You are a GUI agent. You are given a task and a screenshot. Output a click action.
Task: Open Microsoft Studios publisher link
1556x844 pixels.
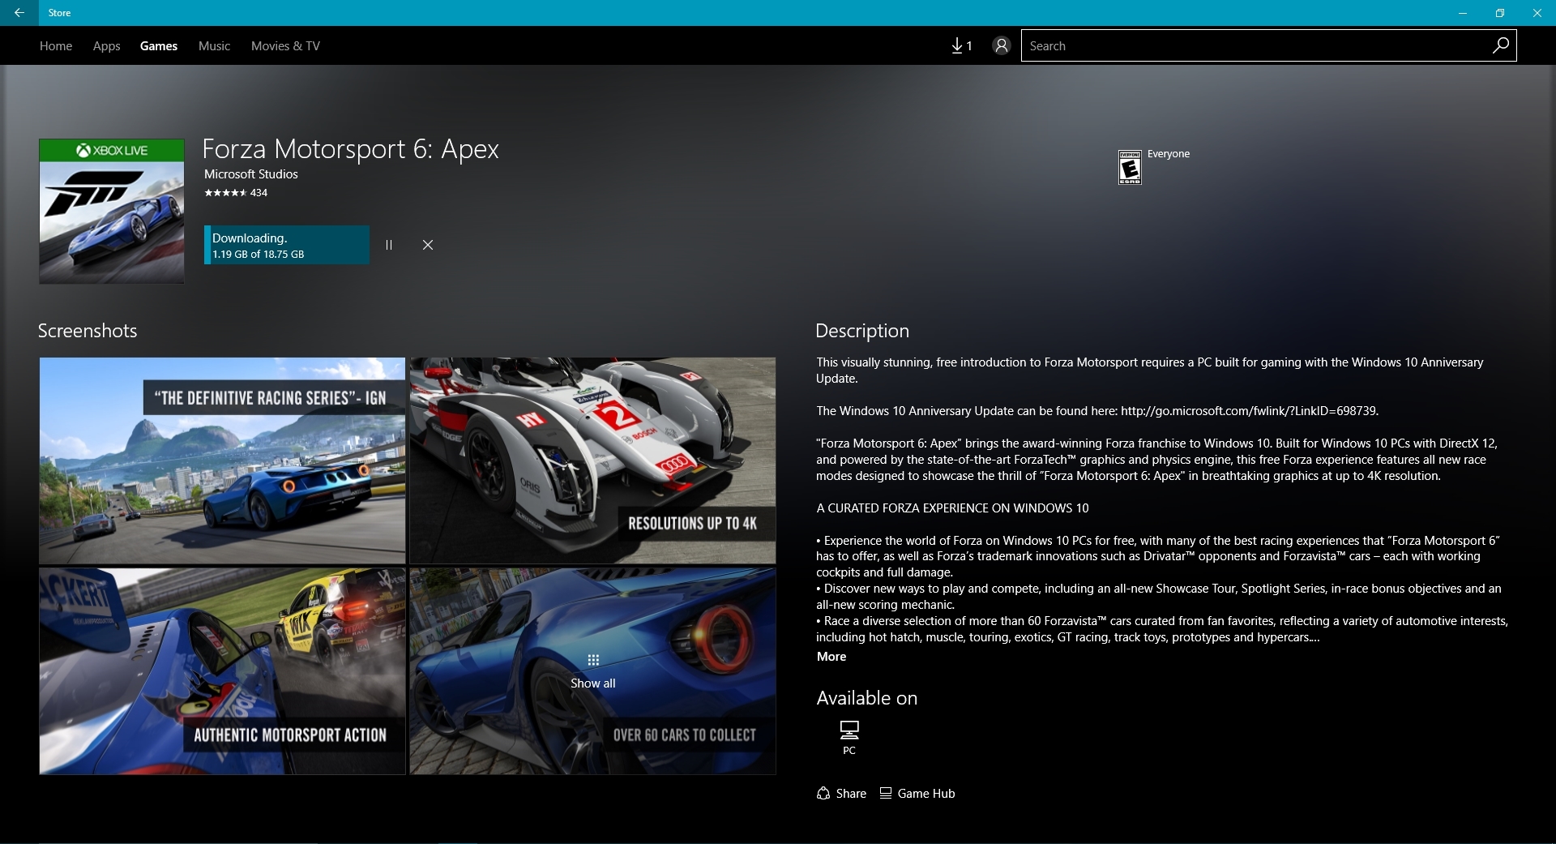coord(251,174)
